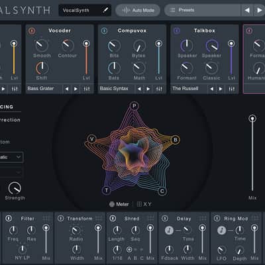The image size is (265, 265).
Task: Click the V node in the visualizer
Action: point(91,139)
